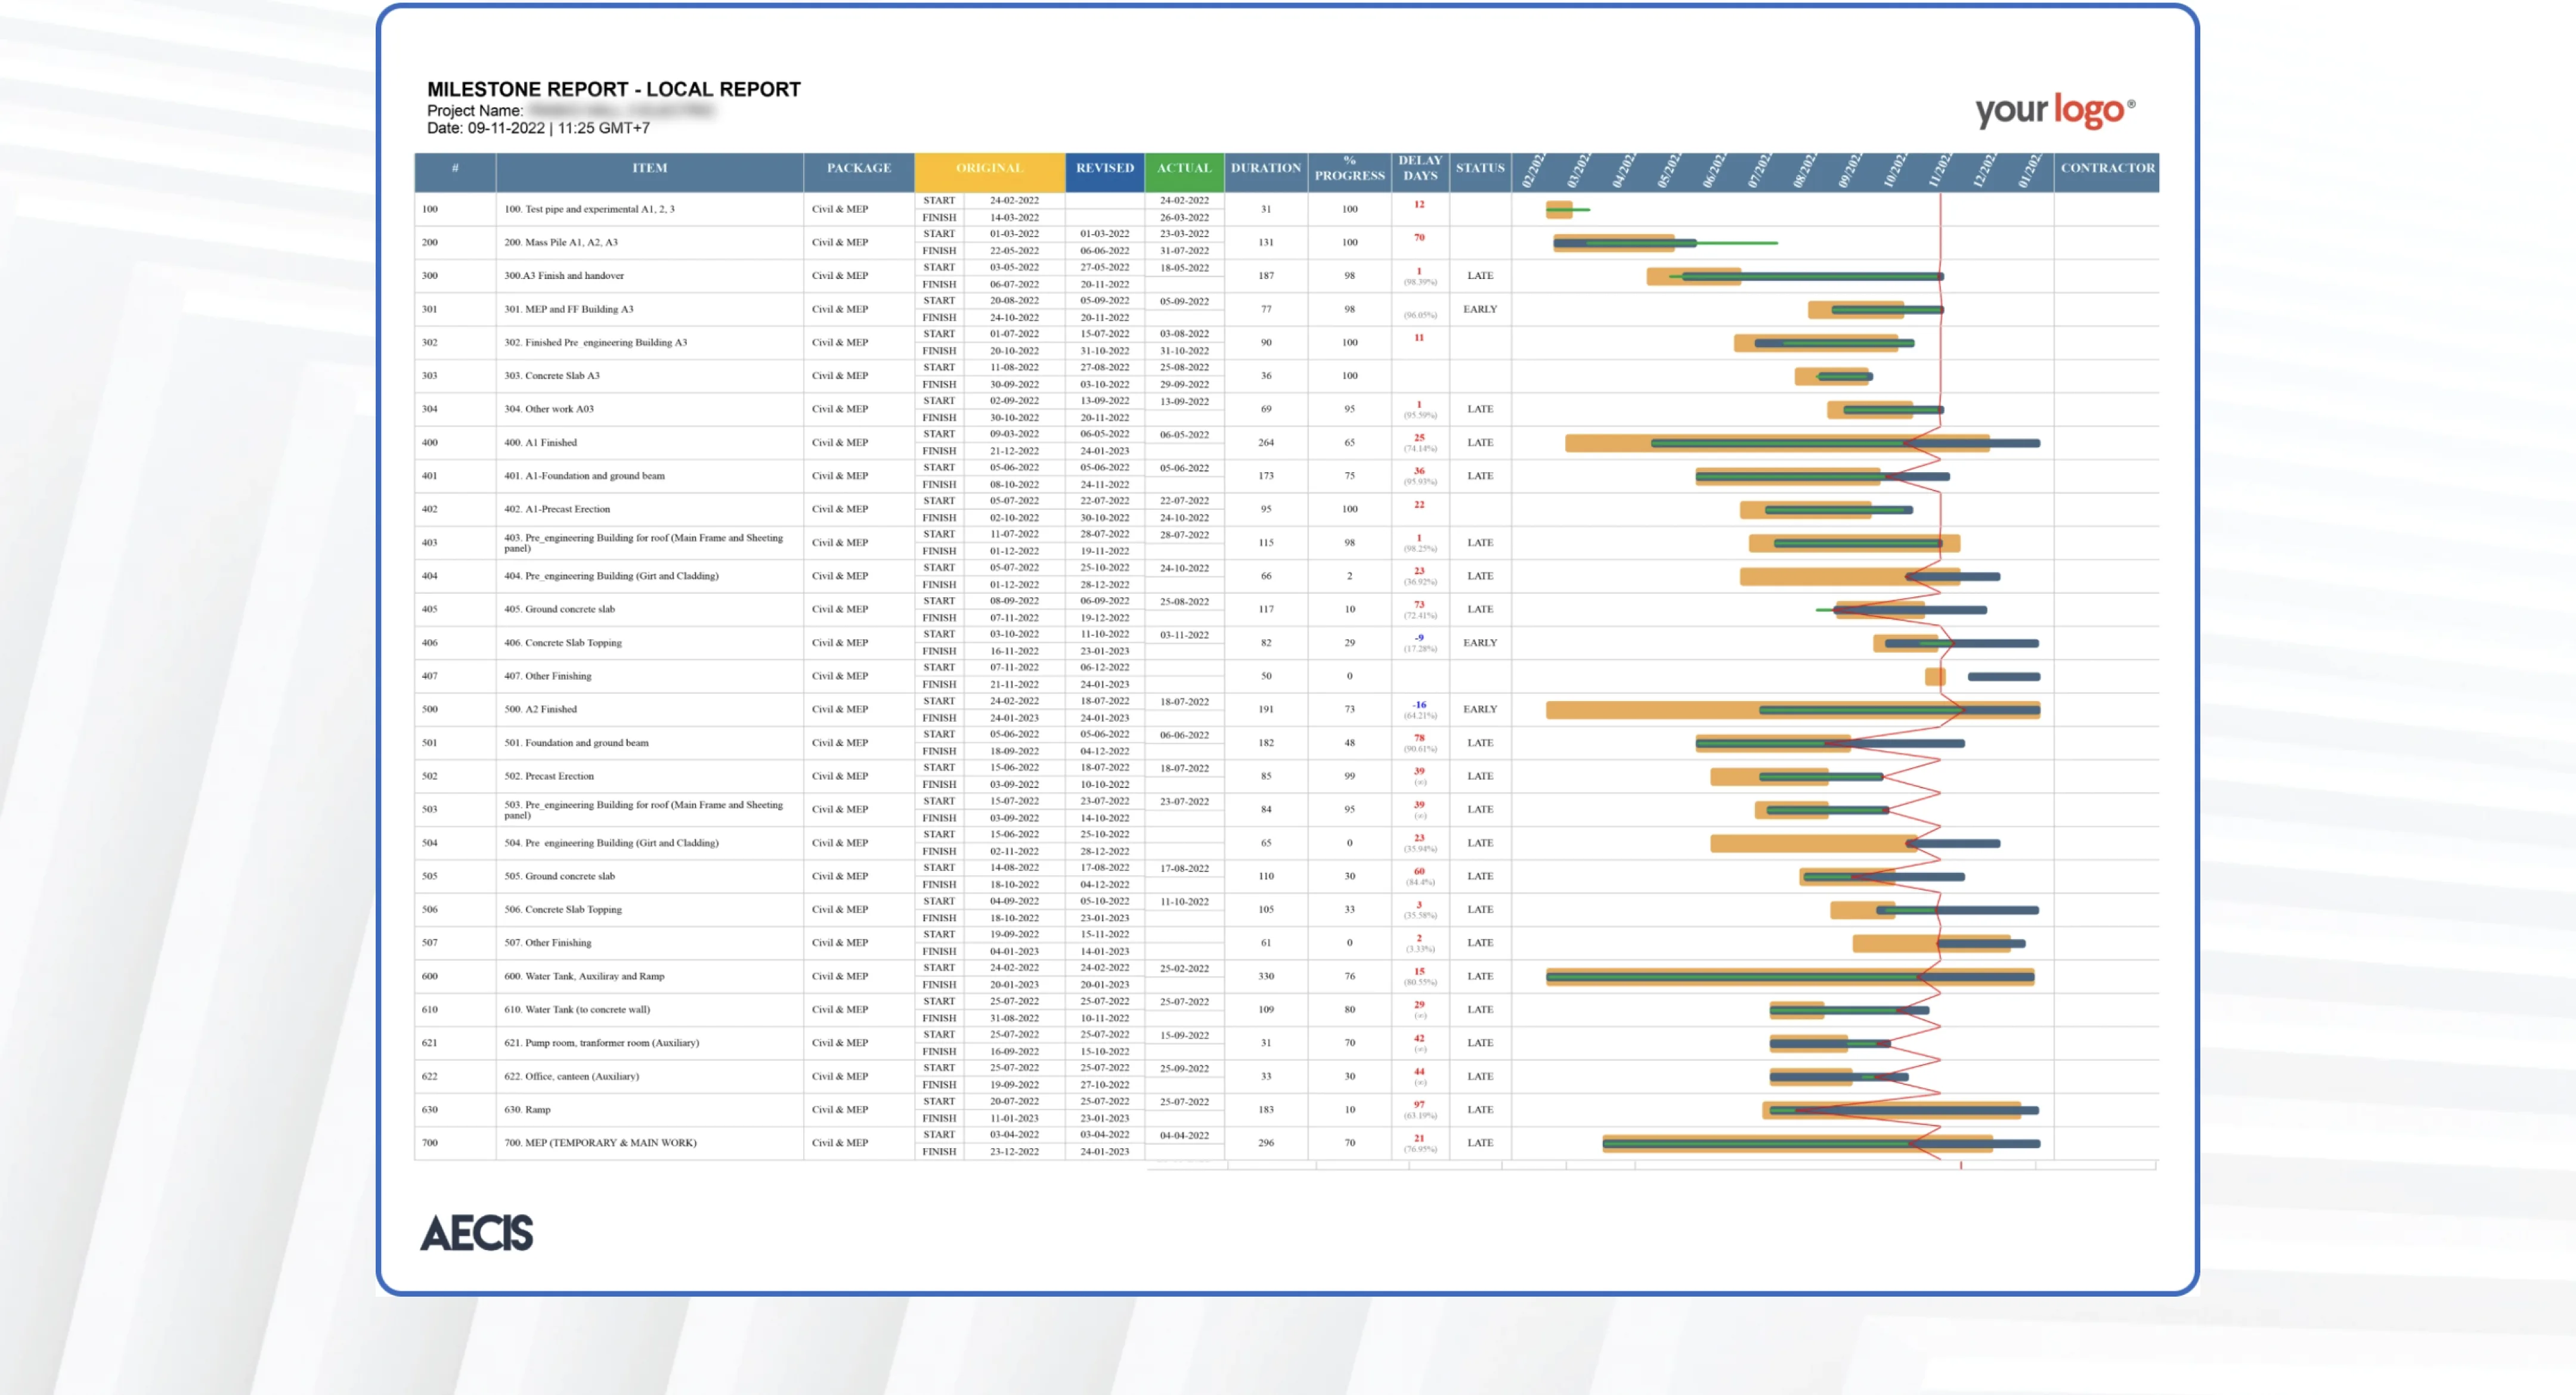Click the LATE status in row 700
This screenshot has height=1395, width=2576.
coord(1480,1142)
